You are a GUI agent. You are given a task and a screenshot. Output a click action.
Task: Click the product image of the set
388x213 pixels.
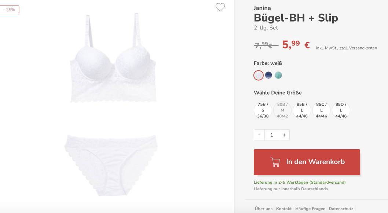(x=111, y=104)
